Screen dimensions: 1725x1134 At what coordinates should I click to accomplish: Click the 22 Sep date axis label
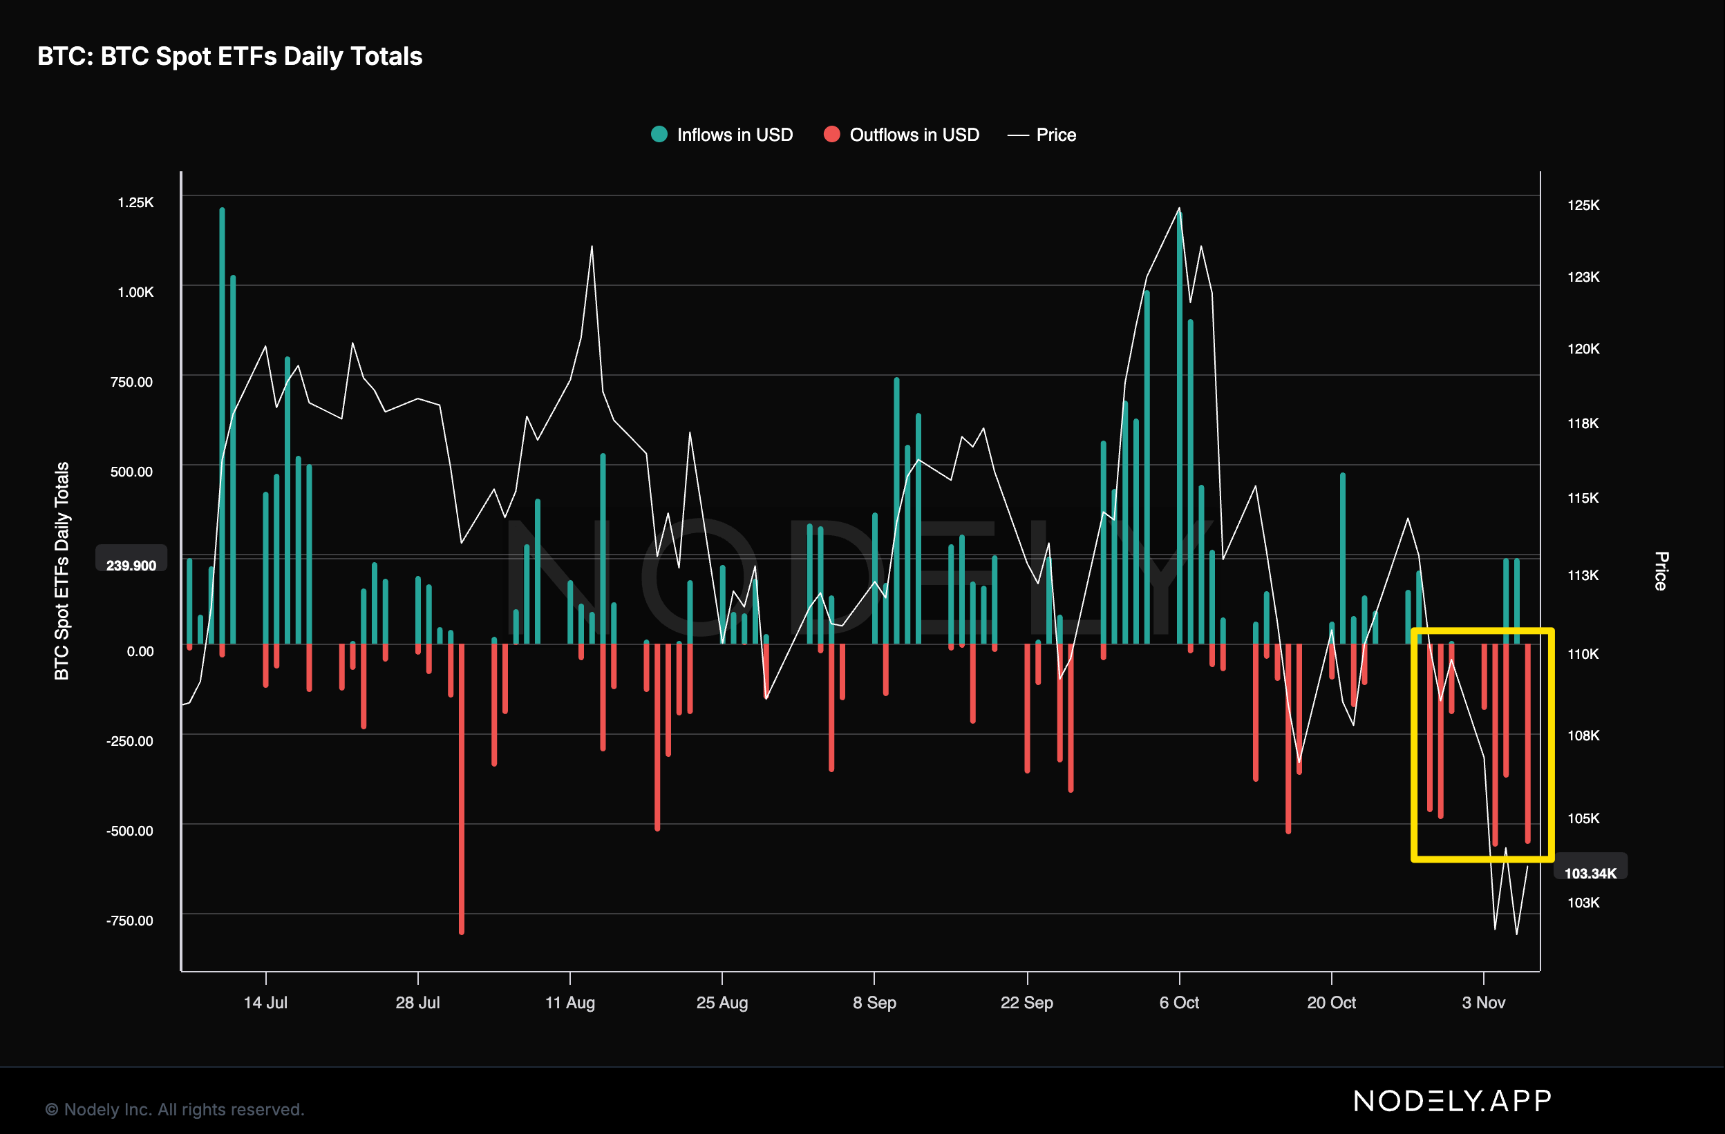click(1026, 1002)
